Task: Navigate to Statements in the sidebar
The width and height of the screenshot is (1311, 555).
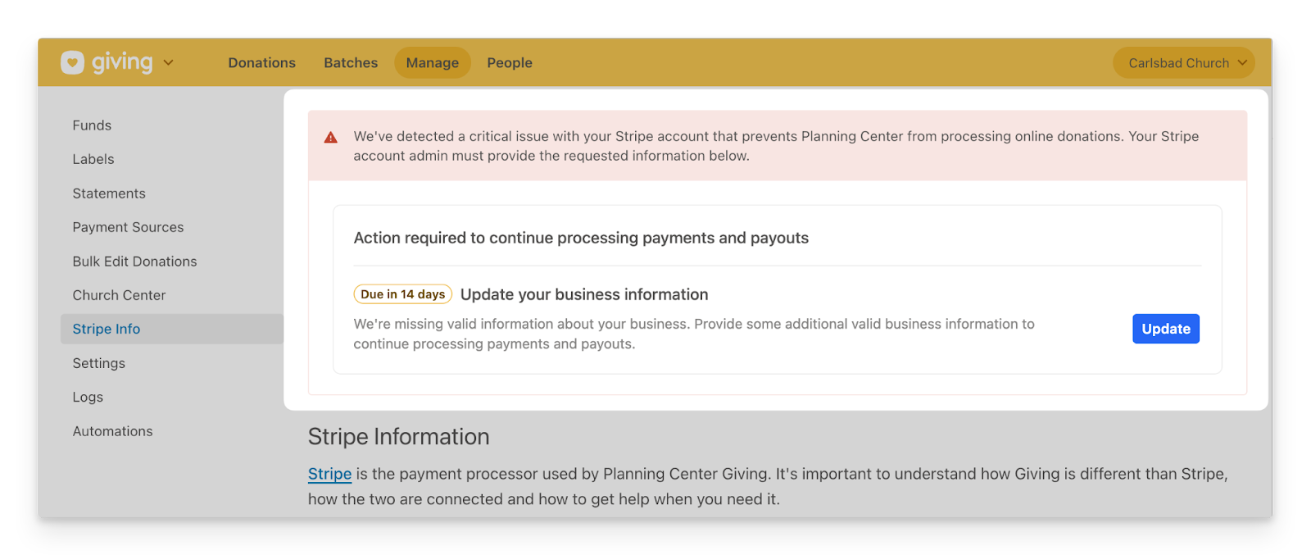Action: coord(109,193)
